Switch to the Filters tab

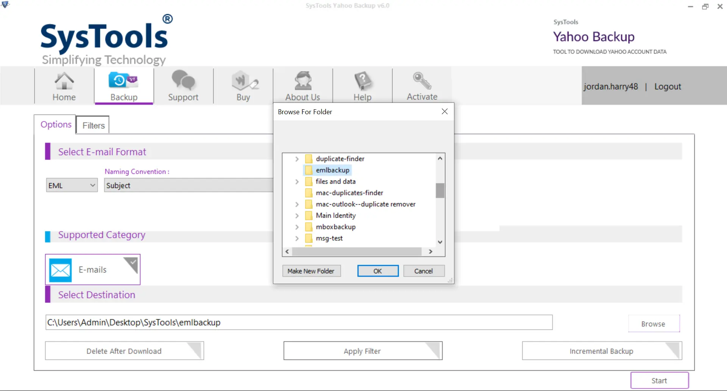tap(93, 125)
